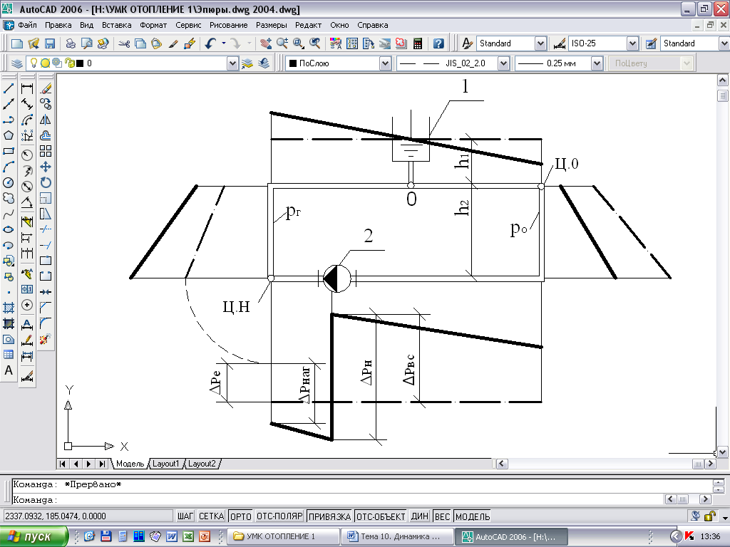Select the Rotate tool
The height and width of the screenshot is (547, 730).
click(46, 183)
